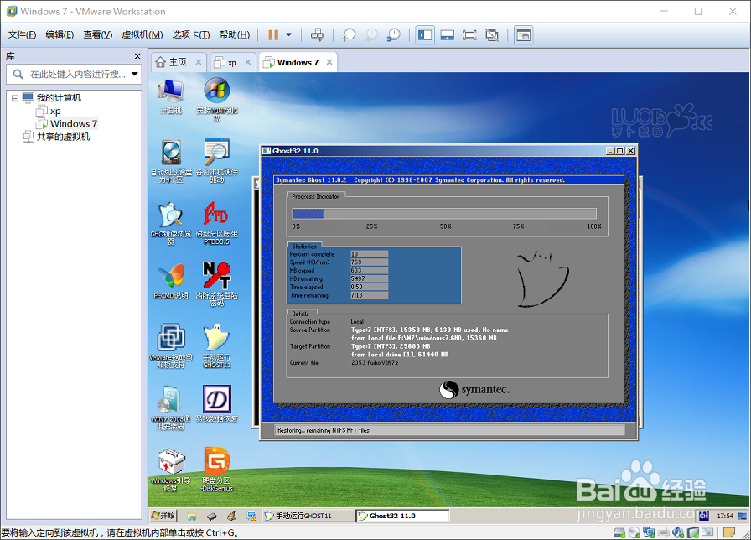Minimize the Ghost32 11.0 window
Viewport: 751px width, 540px height.
610,151
